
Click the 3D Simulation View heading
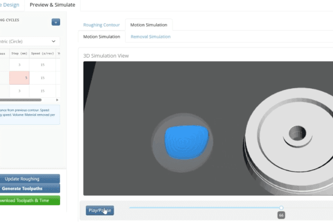coord(106,56)
